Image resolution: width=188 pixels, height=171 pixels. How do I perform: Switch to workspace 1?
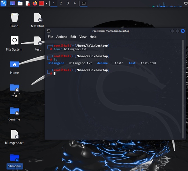point(54,3)
